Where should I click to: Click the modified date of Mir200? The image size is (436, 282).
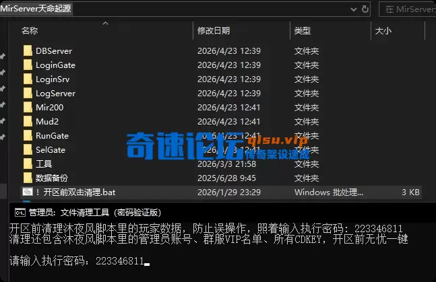(229, 107)
